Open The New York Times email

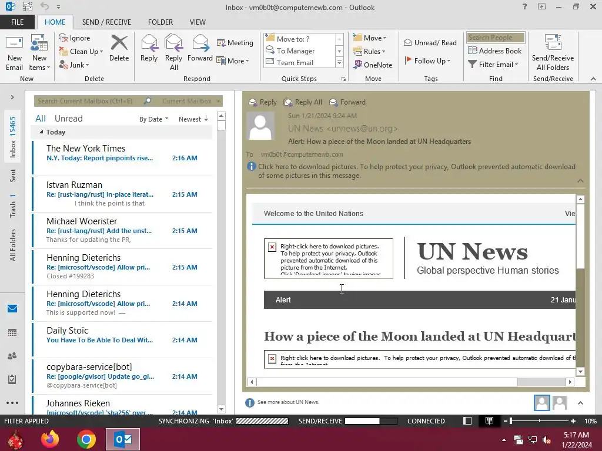tap(122, 157)
